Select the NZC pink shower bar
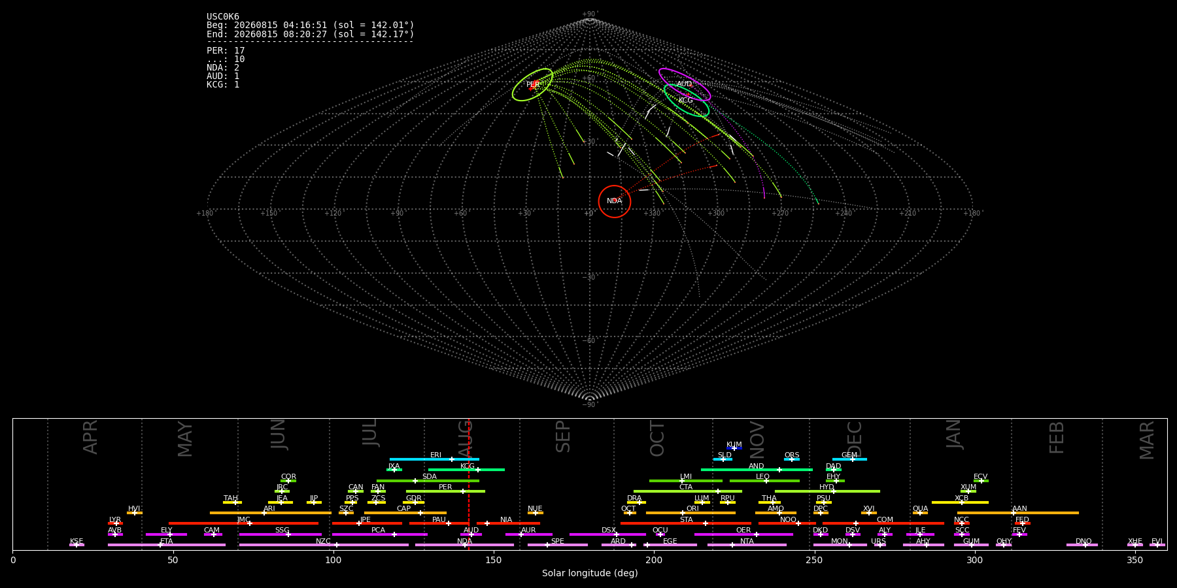This screenshot has width=1177, height=588. pos(324,545)
